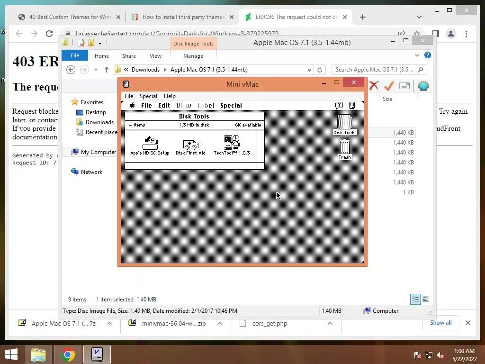Click the rename icon in Explorer toolbar

(404, 86)
